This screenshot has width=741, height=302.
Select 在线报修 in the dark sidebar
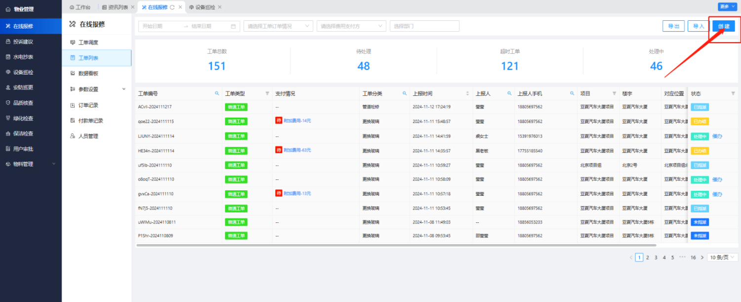pos(31,26)
